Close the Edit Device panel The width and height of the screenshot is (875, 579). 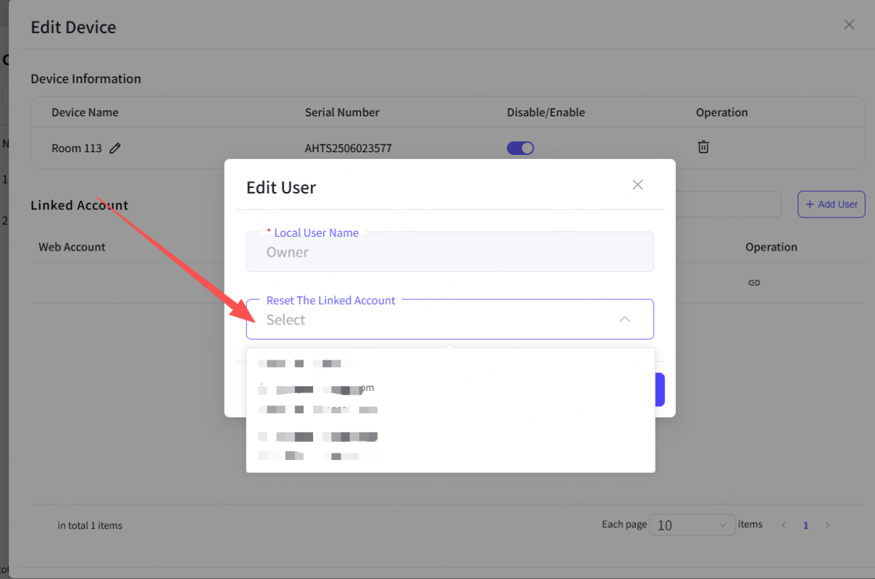click(x=849, y=25)
